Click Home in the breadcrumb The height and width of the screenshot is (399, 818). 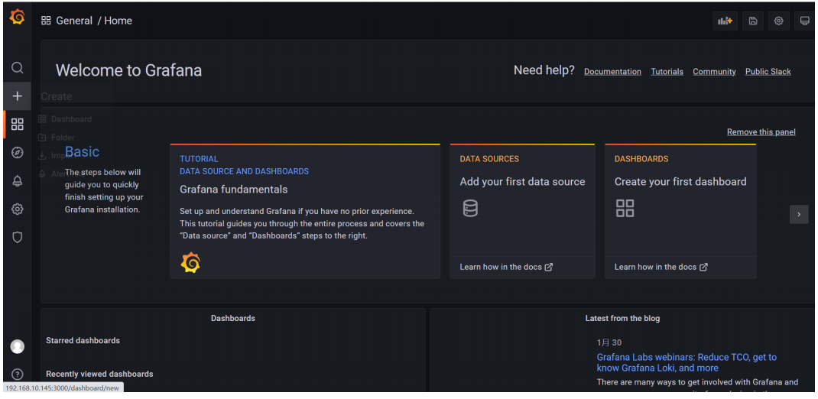[x=118, y=21]
